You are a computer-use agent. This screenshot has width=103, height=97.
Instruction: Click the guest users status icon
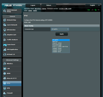[x=92, y=10]
